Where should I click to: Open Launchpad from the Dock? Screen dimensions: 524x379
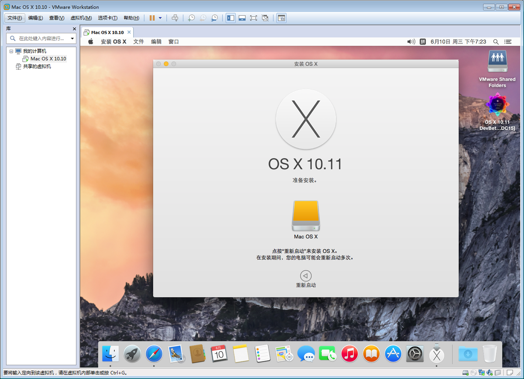[132, 353]
